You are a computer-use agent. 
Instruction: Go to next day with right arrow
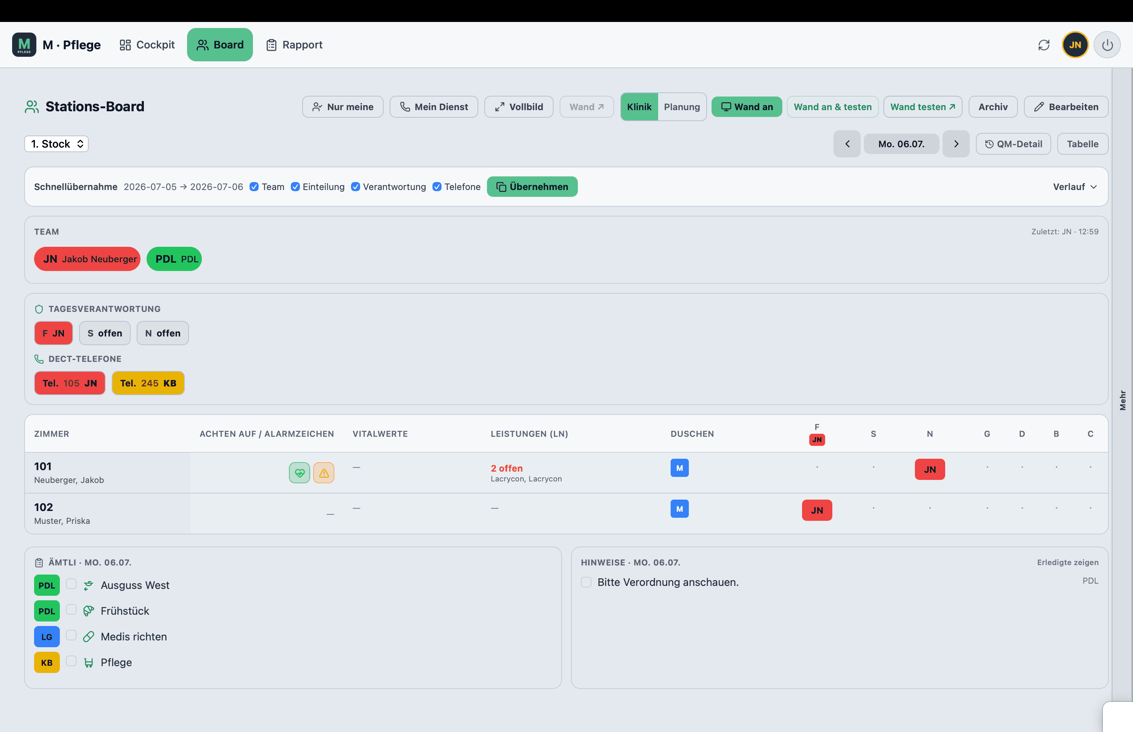956,144
